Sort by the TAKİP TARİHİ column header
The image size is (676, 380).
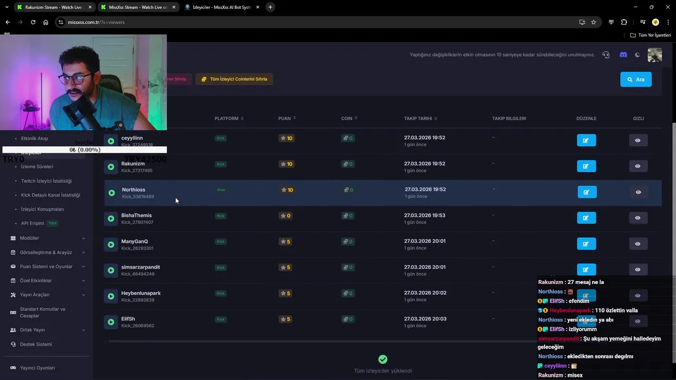pyautogui.click(x=420, y=118)
